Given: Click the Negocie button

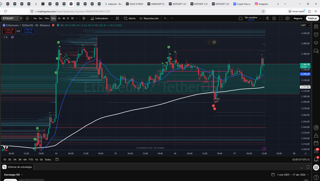Looking at the screenshot, I should tap(298, 18).
